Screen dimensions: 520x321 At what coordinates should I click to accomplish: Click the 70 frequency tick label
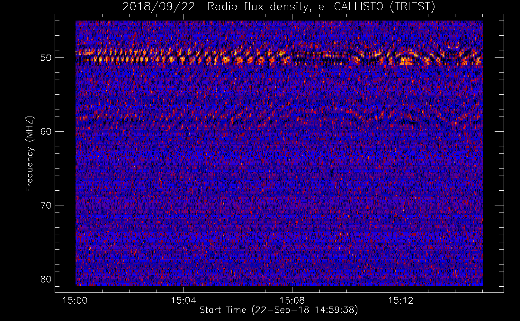pos(47,205)
